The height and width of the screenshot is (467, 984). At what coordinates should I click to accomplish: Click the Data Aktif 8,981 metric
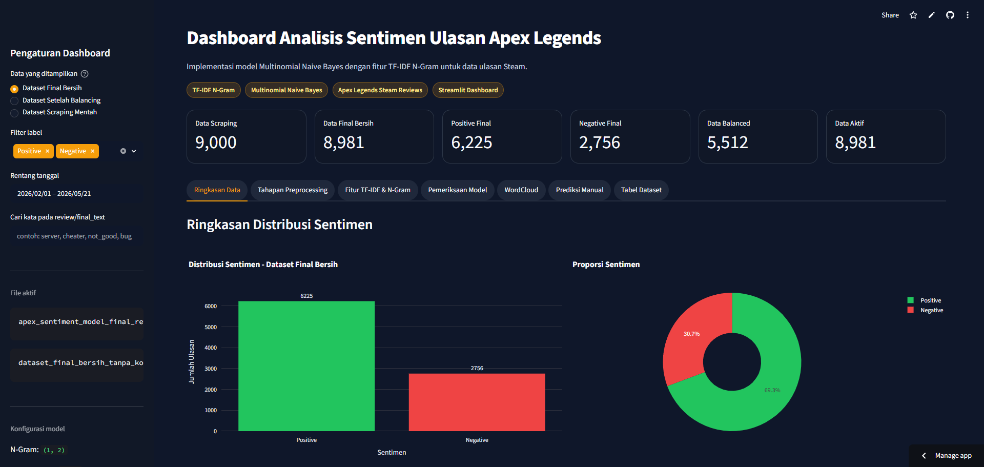(x=886, y=136)
